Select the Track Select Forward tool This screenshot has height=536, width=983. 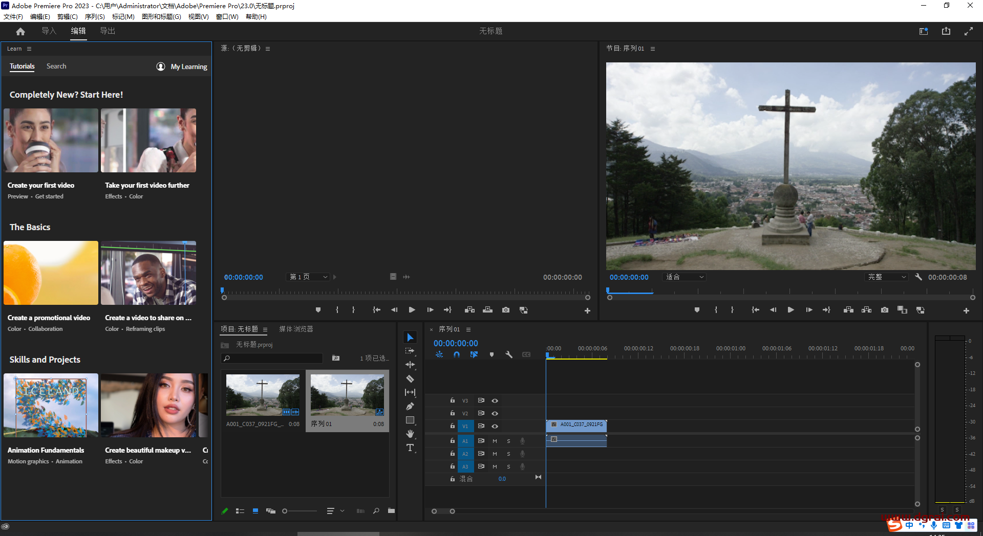[x=410, y=351]
